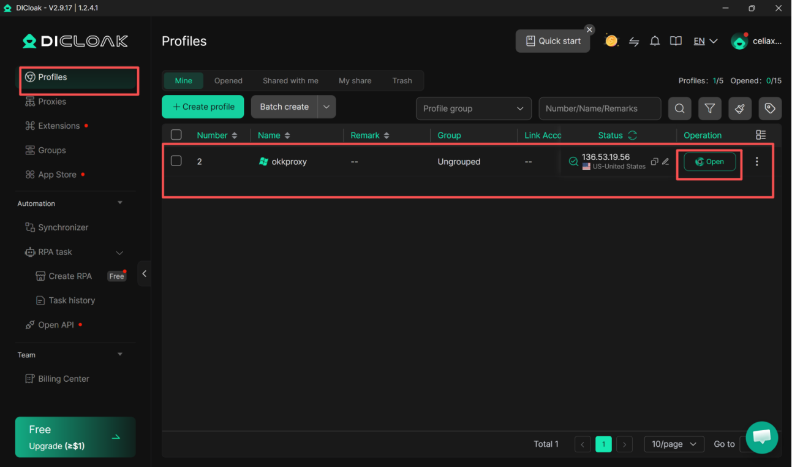Open the live chat support bubble
Viewport: 792px width, 467px height.
[762, 438]
